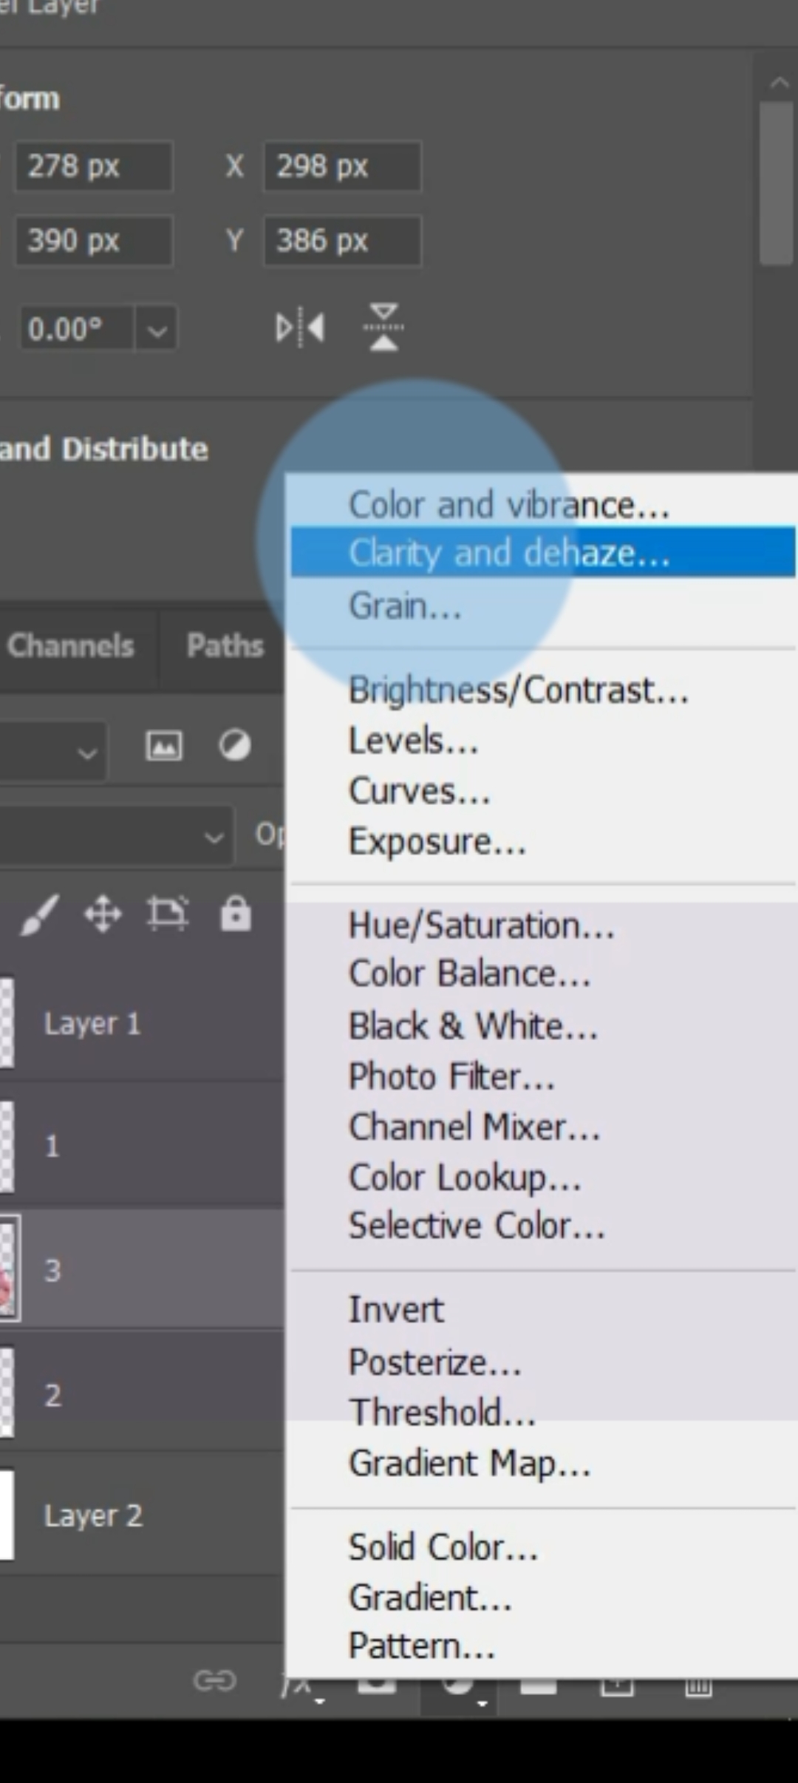
Task: Switch to the Paths tab
Action: tap(225, 645)
